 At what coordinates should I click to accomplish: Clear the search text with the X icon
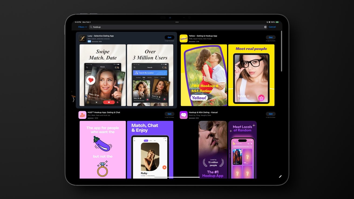(265, 27)
